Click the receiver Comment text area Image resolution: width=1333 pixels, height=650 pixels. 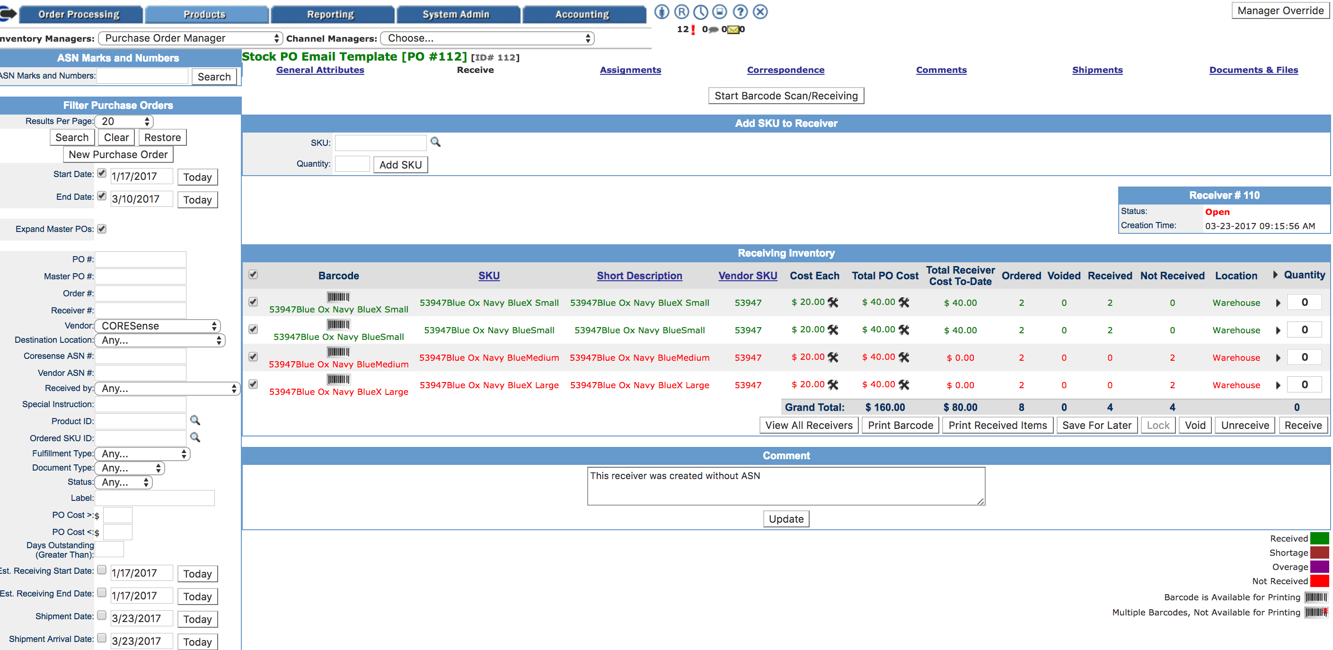pyautogui.click(x=786, y=487)
